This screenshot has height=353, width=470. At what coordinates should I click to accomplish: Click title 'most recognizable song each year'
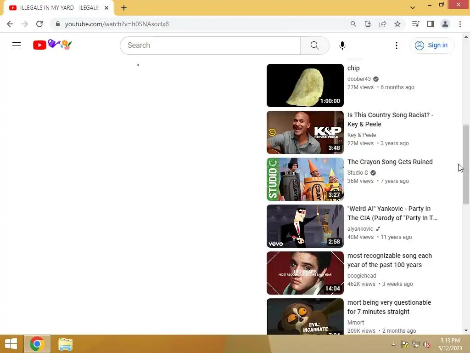(x=390, y=260)
